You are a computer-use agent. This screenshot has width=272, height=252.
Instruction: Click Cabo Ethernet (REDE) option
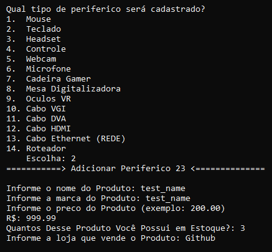66,139
